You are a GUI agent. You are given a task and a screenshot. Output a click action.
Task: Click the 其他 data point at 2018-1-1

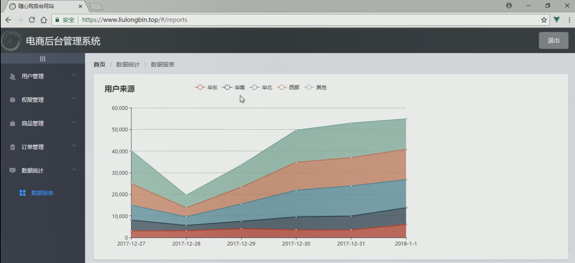(x=406, y=119)
